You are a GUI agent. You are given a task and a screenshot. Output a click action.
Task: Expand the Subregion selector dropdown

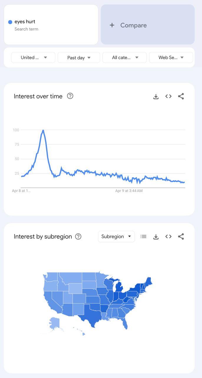coord(116,237)
